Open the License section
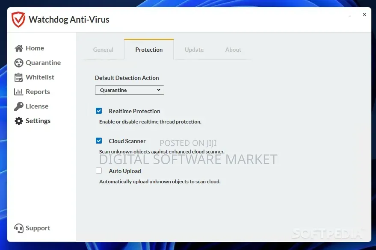Screen dimensions: 376x250 point(37,106)
